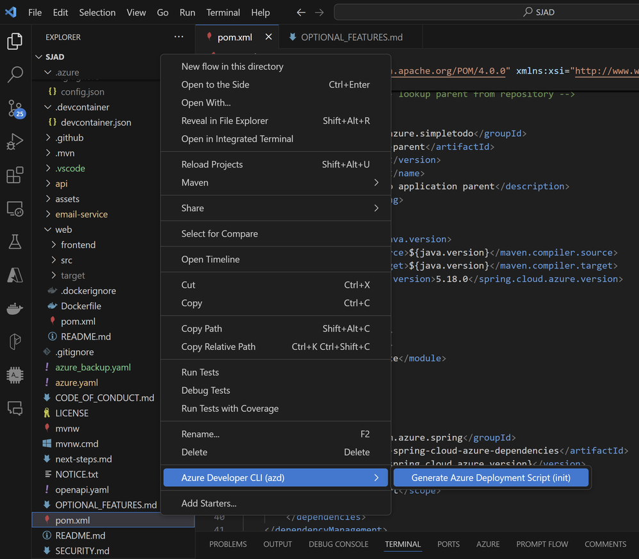Open azure.yaml in the file tree

76,382
